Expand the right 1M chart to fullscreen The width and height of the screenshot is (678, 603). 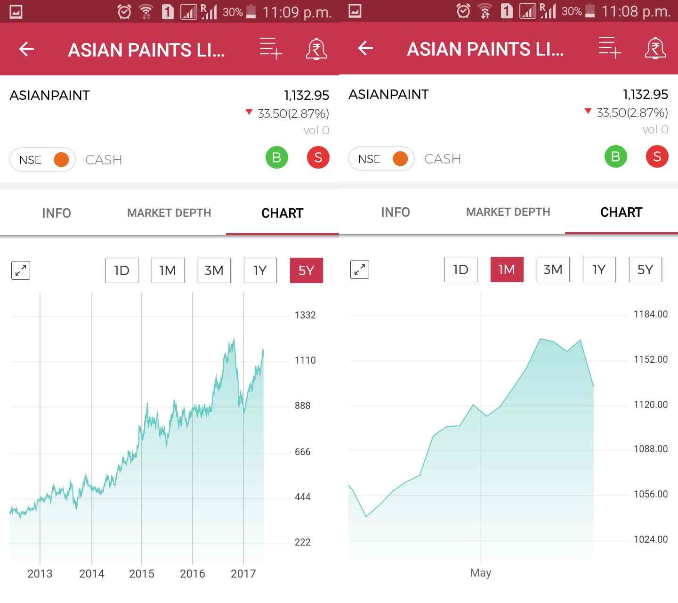tap(359, 269)
